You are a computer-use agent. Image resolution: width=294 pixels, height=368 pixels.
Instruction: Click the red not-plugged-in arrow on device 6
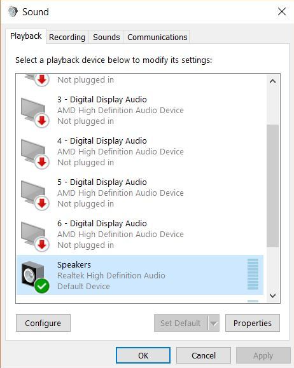pyautogui.click(x=42, y=245)
